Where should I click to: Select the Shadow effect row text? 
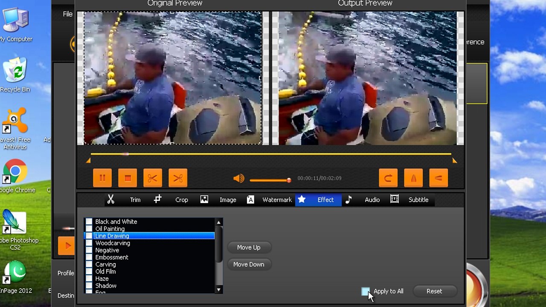tap(106, 286)
